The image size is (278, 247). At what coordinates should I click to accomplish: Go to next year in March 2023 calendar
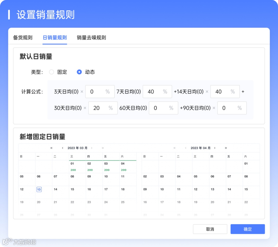(103, 148)
